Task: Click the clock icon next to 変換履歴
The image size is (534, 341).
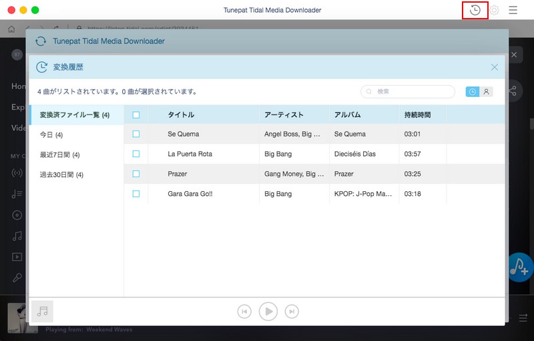Action: [41, 67]
